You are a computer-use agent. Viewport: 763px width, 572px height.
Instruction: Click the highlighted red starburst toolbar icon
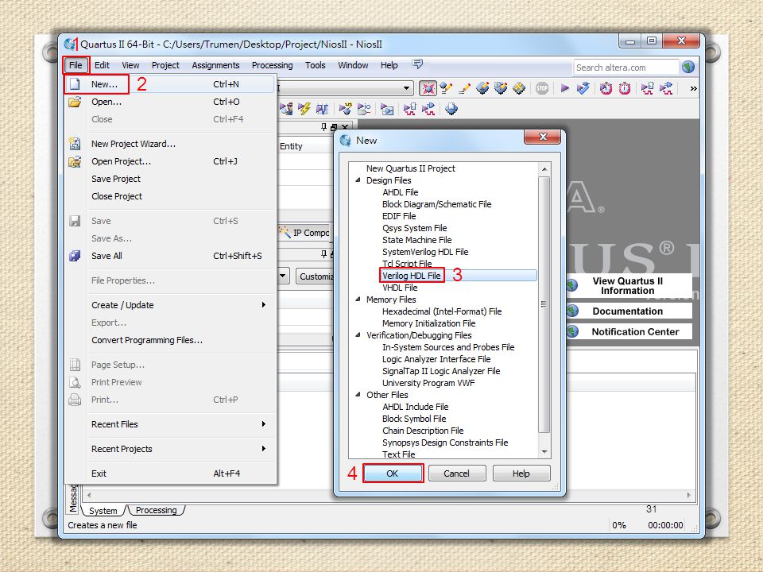point(428,88)
